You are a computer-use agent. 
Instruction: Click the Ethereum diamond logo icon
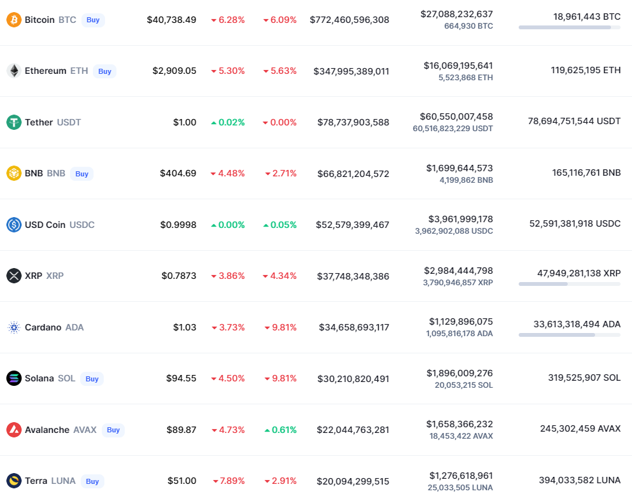(x=14, y=71)
